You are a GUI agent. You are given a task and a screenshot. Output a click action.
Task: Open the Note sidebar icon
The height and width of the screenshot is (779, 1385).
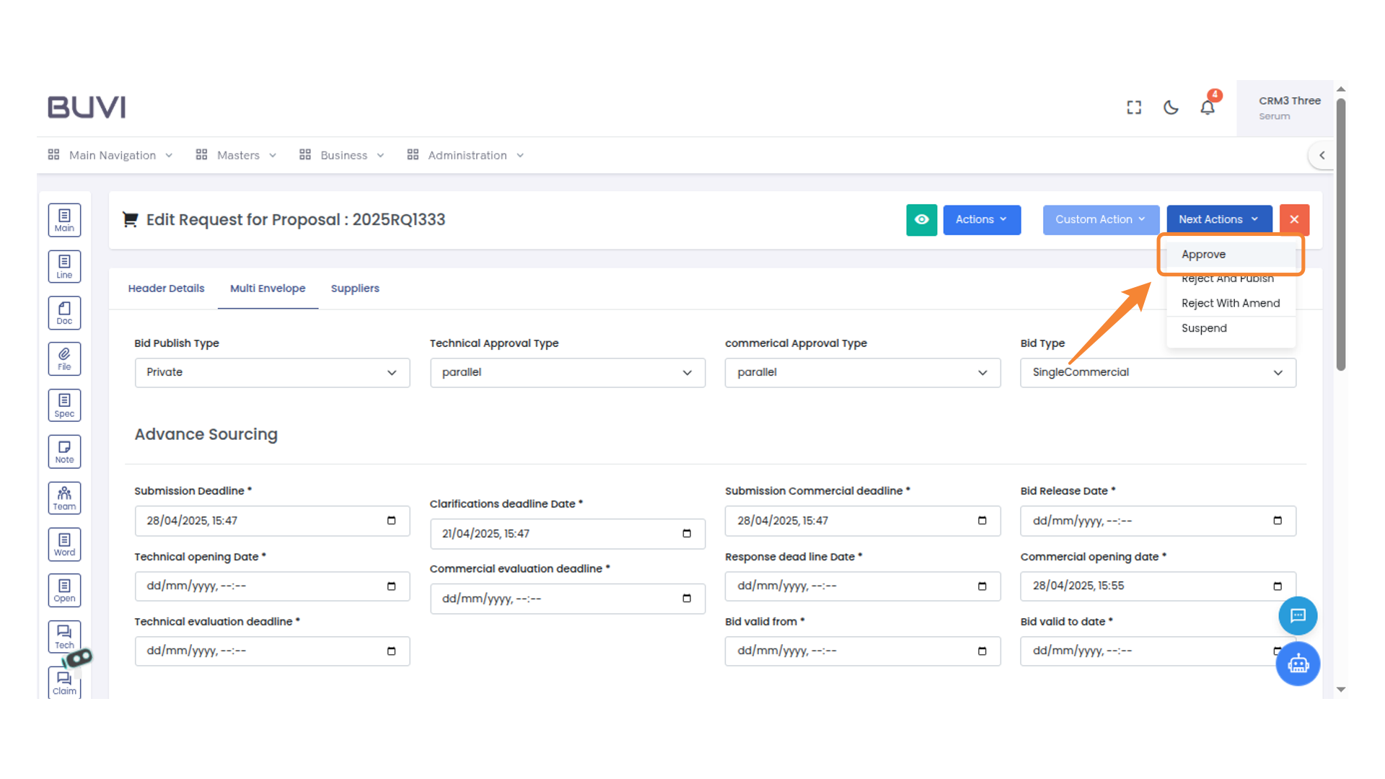pyautogui.click(x=64, y=452)
